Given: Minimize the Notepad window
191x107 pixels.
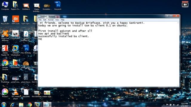Looking at the screenshot, I should click(167, 16).
